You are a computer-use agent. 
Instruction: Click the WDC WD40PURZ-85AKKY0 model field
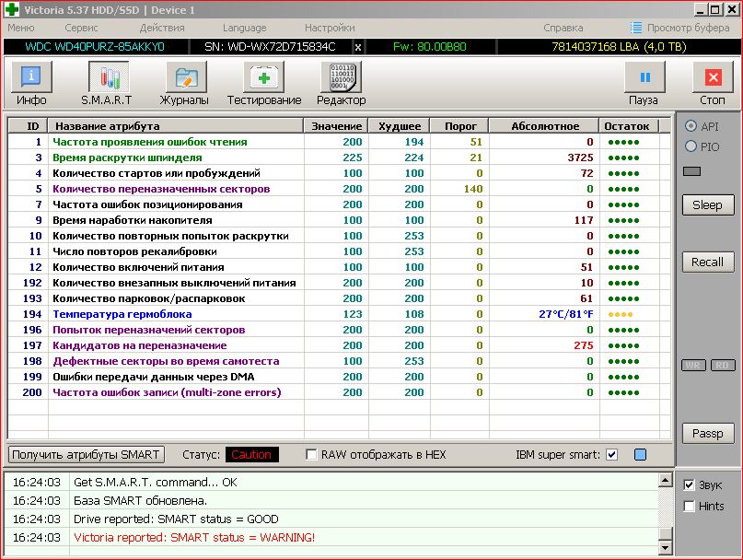coord(95,47)
